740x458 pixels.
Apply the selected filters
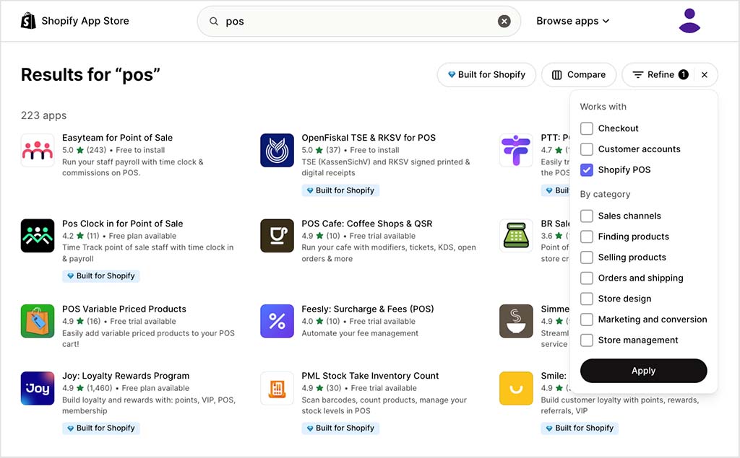[x=644, y=371]
